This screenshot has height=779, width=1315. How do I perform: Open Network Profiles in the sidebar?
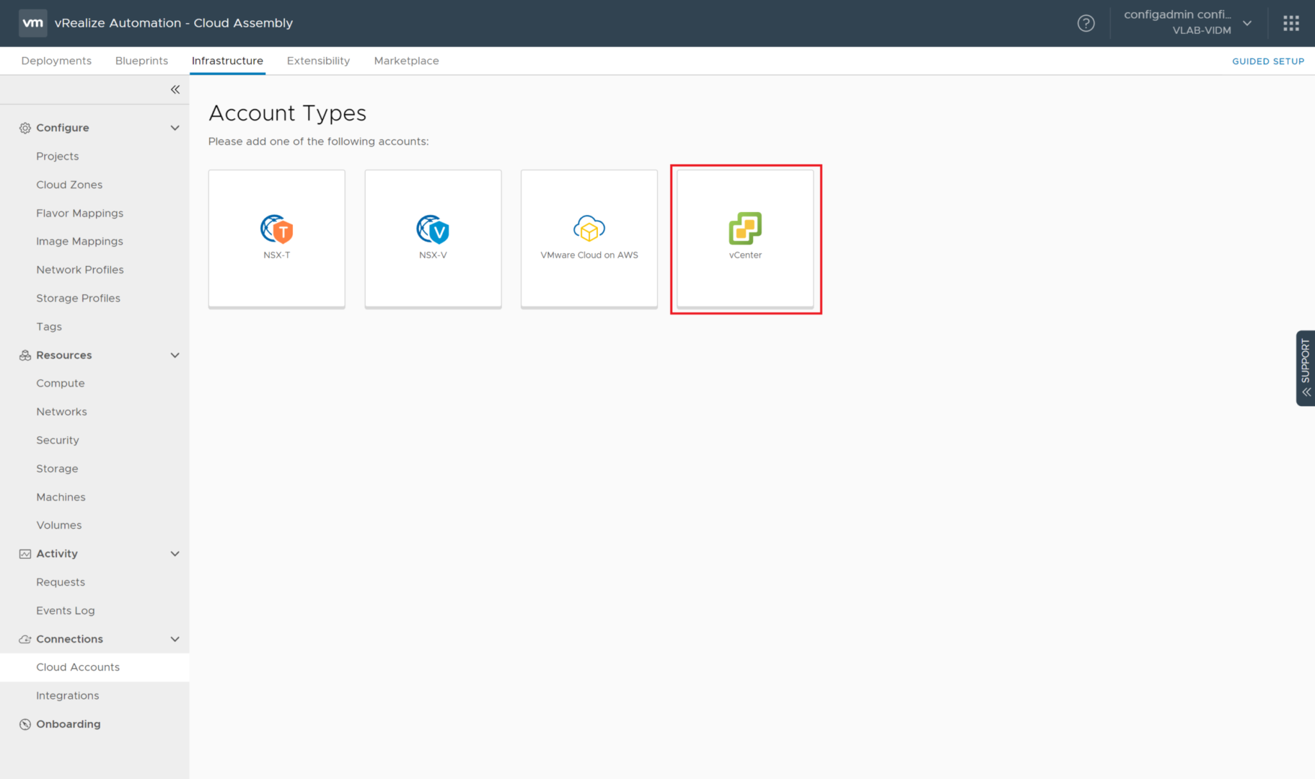(x=80, y=270)
